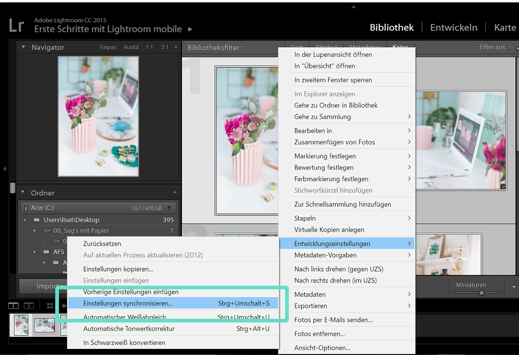Set Navigator zoom to 1:1
The image size is (519, 355).
pos(149,47)
